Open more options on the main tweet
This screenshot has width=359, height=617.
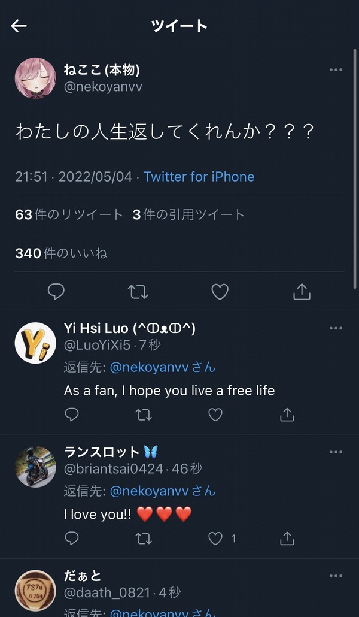point(336,70)
